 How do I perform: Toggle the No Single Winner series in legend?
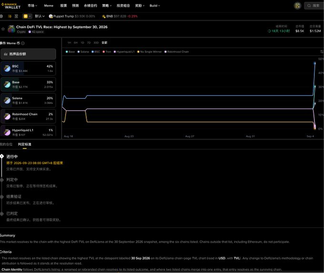(150, 51)
